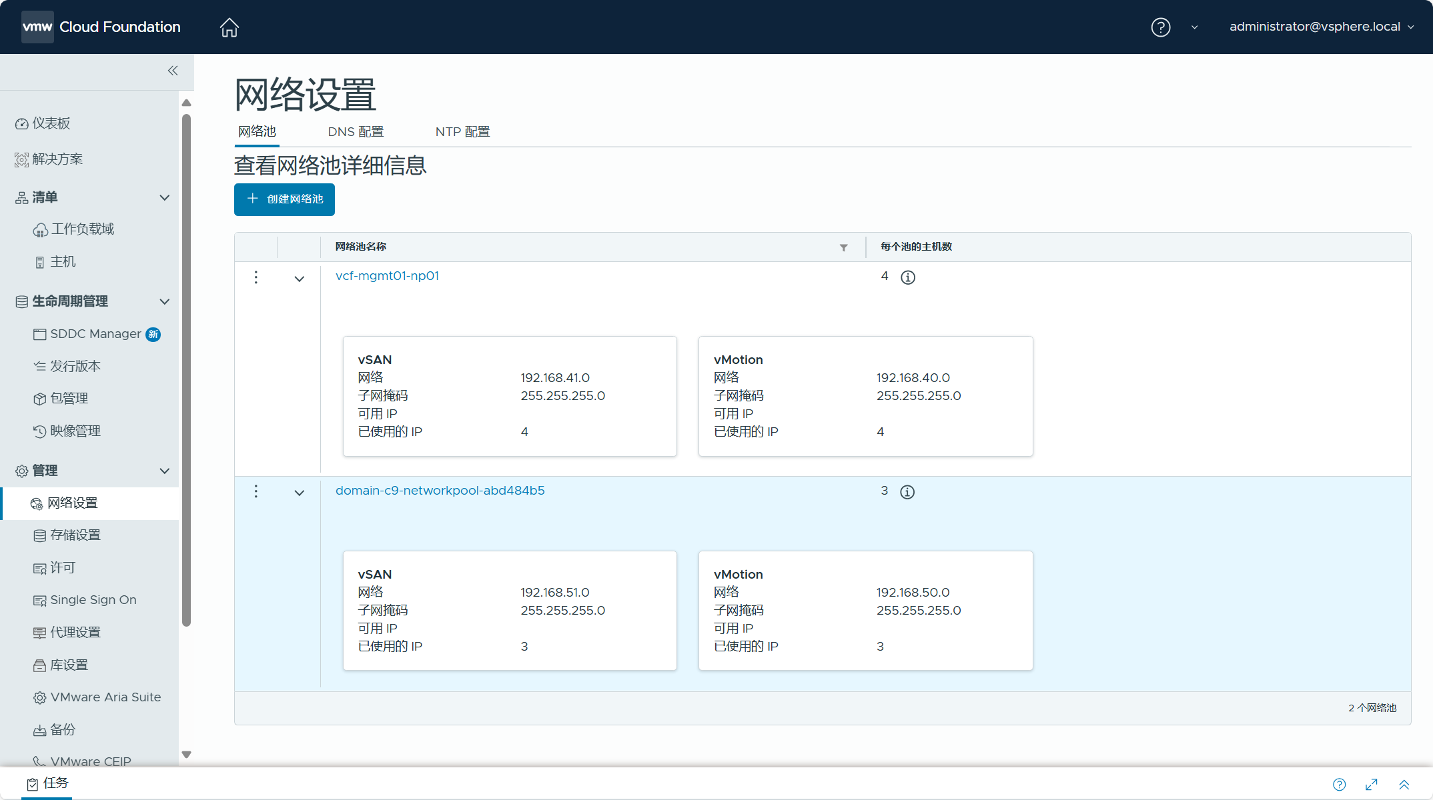Click the 网络池名称 column header

(x=361, y=247)
